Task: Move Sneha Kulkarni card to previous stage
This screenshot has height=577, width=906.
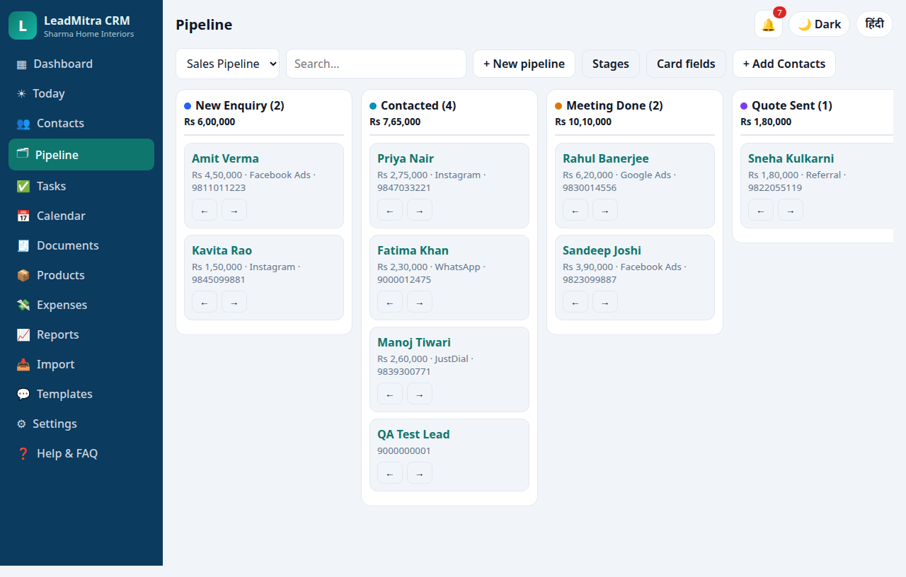Action: click(x=761, y=210)
